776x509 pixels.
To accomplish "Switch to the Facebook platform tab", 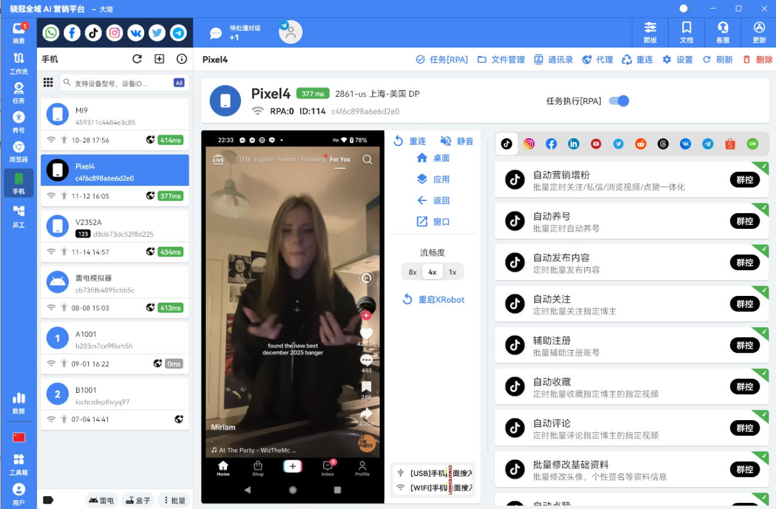I will coord(551,144).
